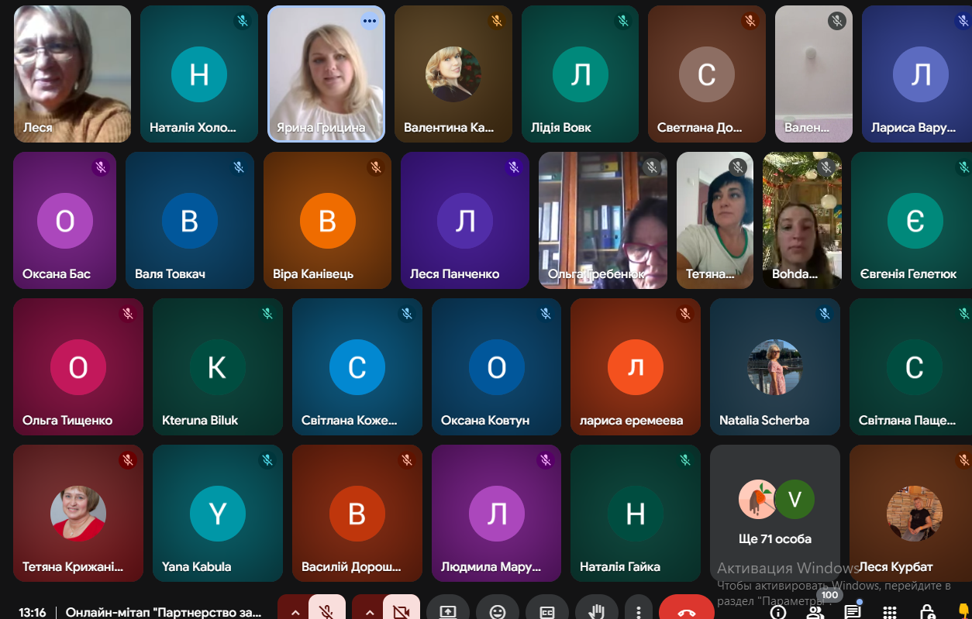Leave call with red hang-up button
This screenshot has width=972, height=619.
pos(686,611)
